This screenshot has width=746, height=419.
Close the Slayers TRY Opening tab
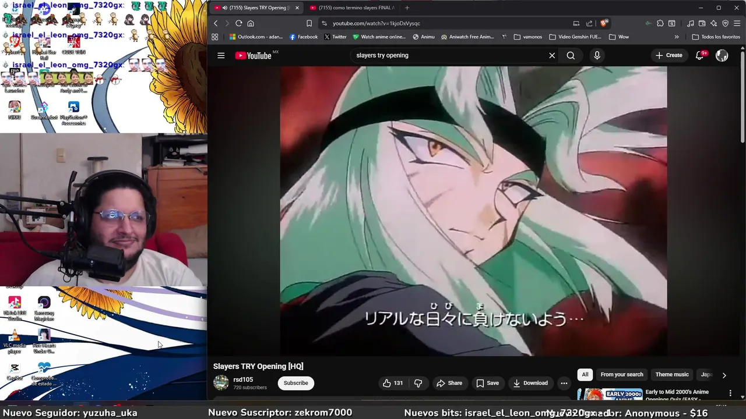point(297,8)
